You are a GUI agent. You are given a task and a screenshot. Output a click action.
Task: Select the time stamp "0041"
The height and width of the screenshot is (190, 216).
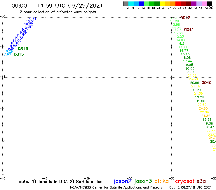coord(189,30)
